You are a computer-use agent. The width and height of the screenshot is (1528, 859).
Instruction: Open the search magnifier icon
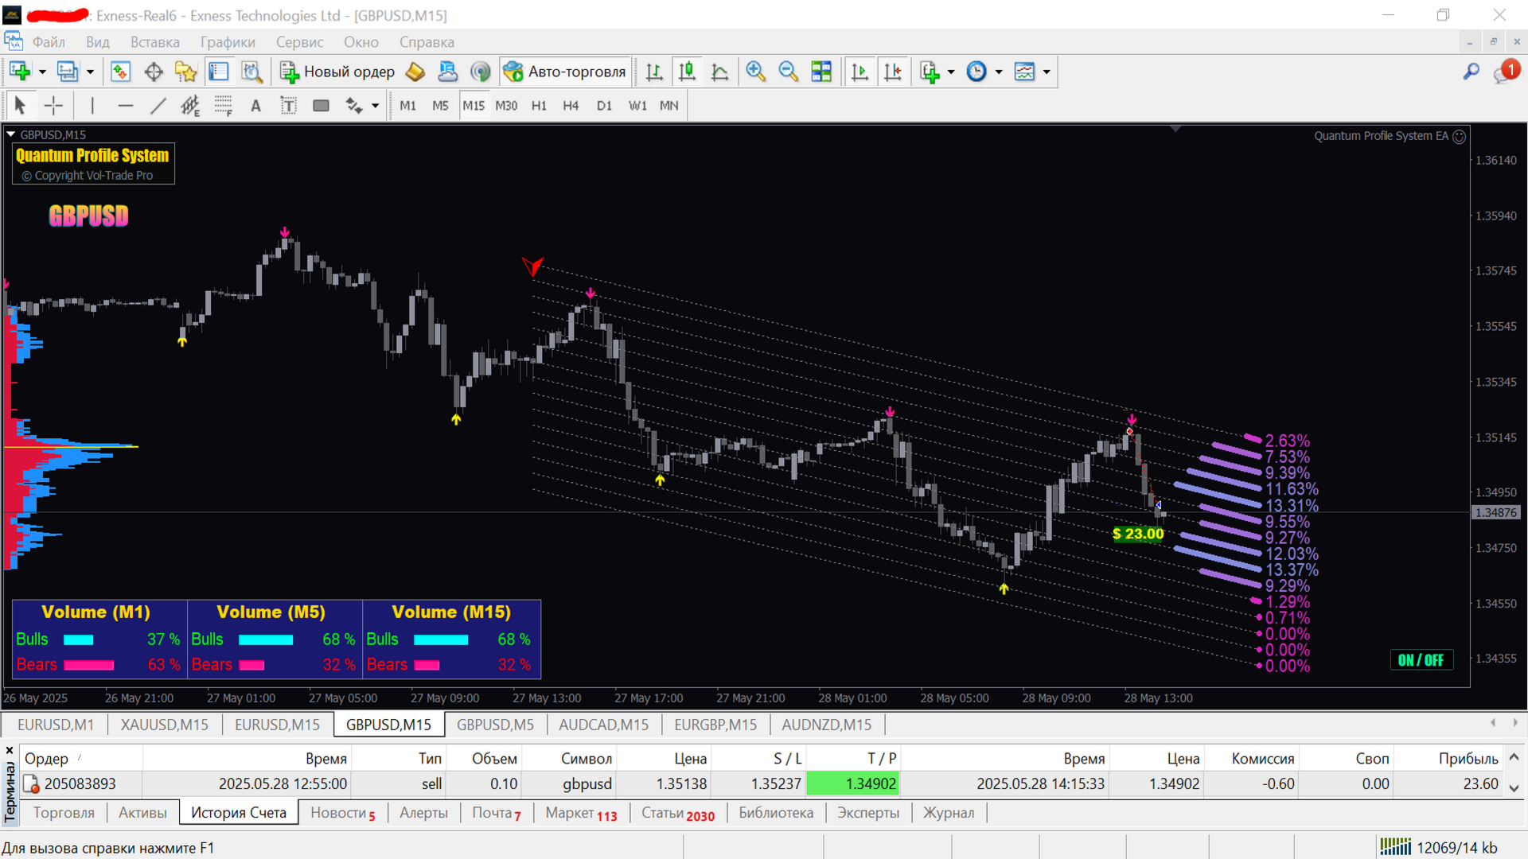point(1471,72)
